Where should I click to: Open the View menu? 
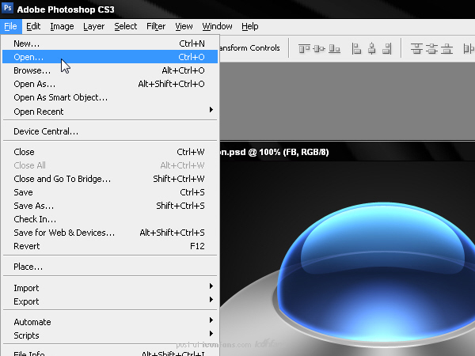[184, 27]
